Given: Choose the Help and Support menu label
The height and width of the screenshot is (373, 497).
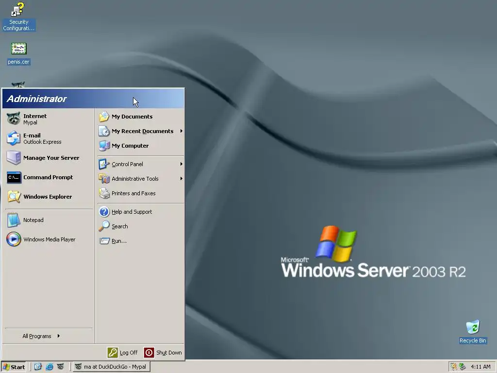Looking at the screenshot, I should click(132, 212).
